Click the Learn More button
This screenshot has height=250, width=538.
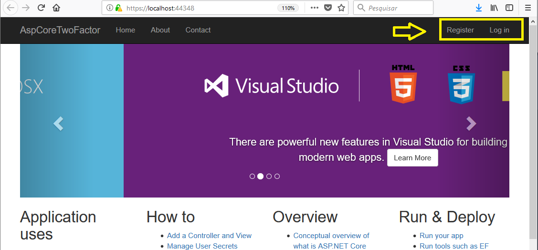click(412, 158)
